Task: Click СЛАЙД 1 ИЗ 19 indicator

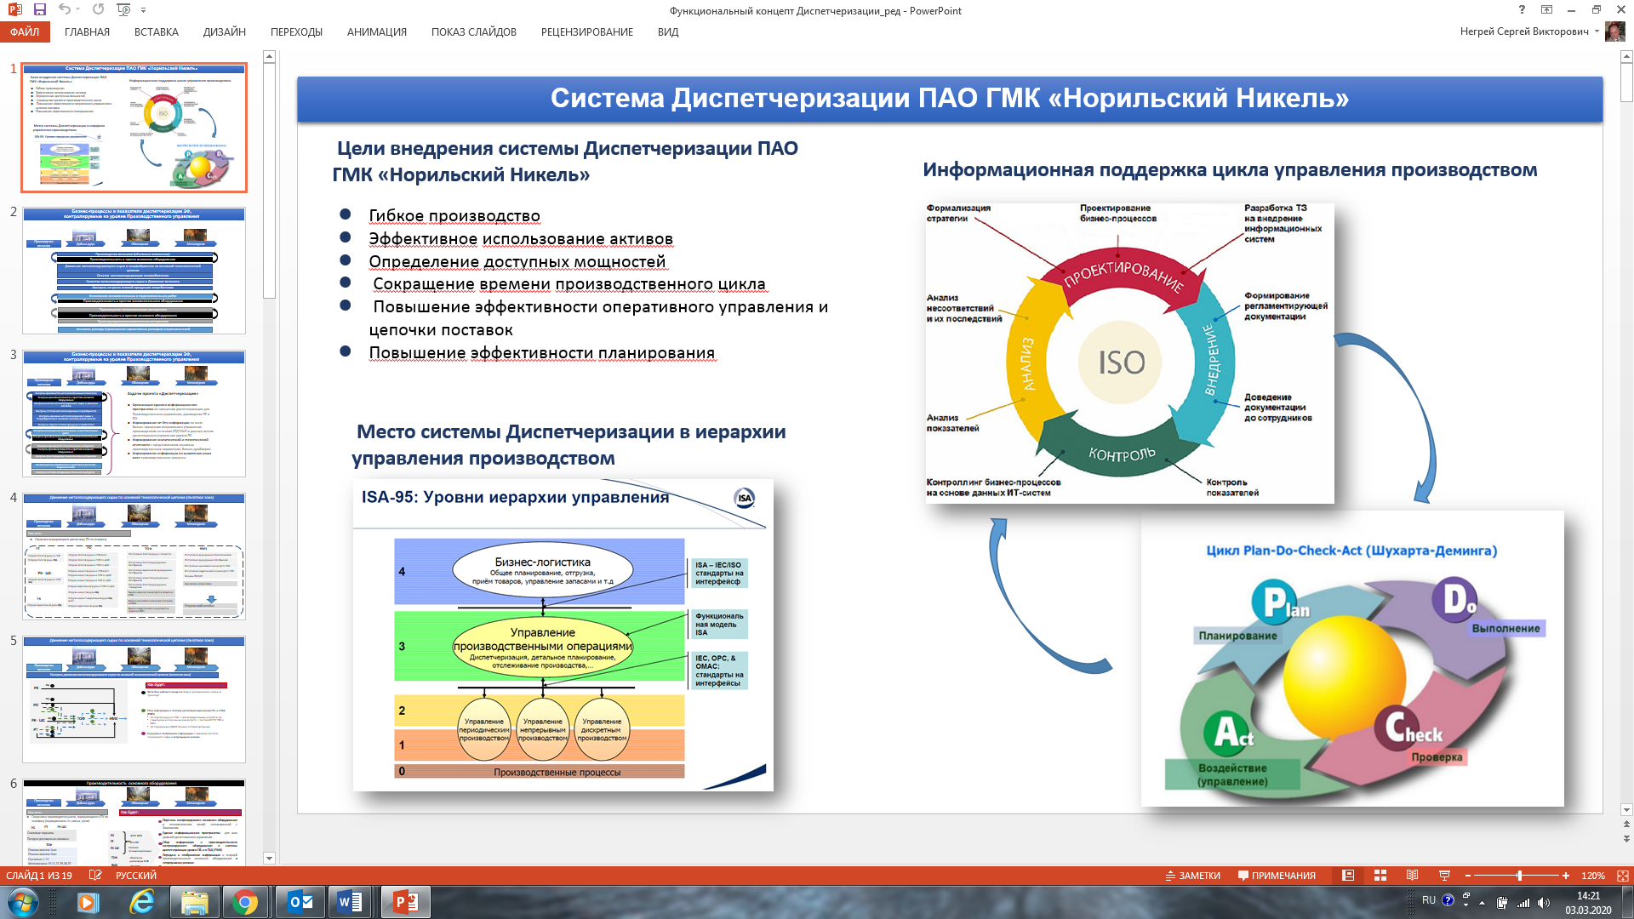Action: (39, 875)
